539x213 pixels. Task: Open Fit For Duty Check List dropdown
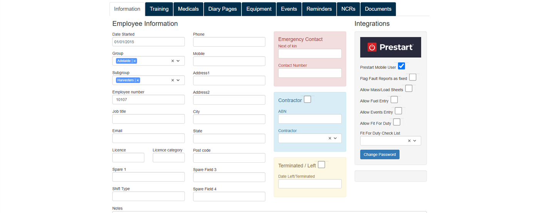[x=415, y=141]
